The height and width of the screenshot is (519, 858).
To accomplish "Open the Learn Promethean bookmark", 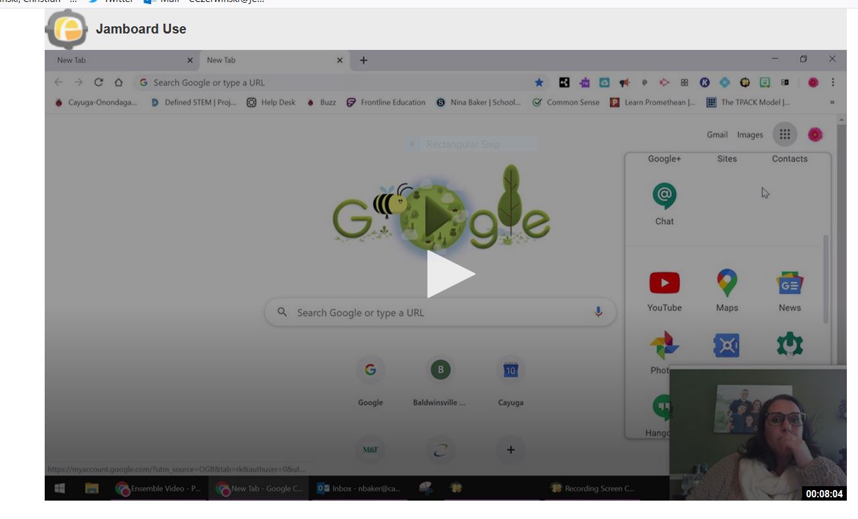I will [652, 102].
